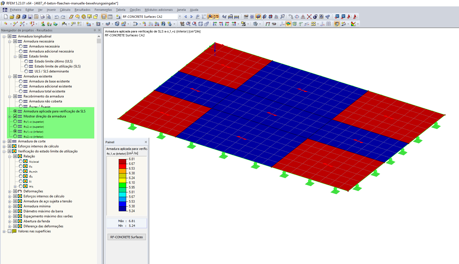Collapse the Armadura longitudinal tree node
The height and width of the screenshot is (264, 459).
point(4,36)
